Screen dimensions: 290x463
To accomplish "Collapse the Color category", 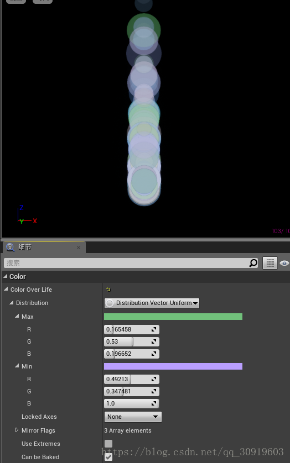I will (6, 276).
